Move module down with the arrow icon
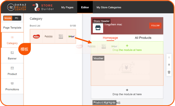 (x=169, y=65)
